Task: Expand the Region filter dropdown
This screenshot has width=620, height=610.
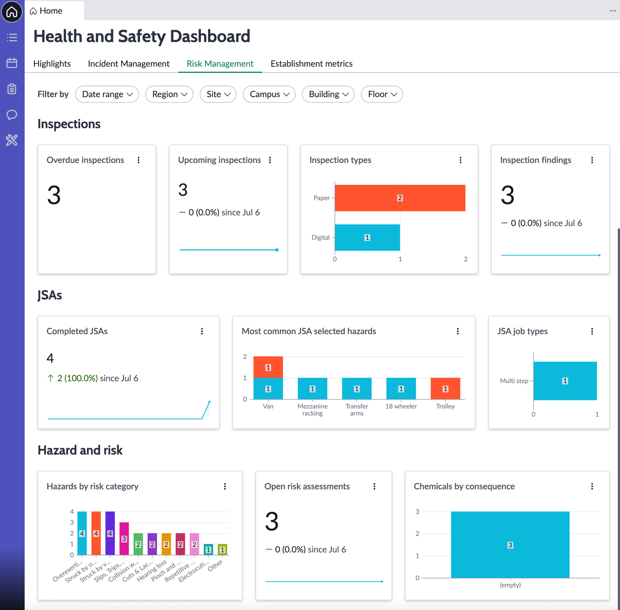Action: pyautogui.click(x=169, y=94)
